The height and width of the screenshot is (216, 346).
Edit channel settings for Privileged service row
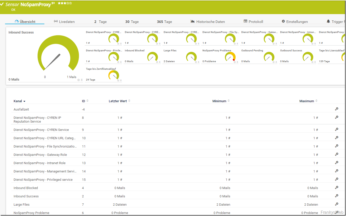tap(336, 179)
